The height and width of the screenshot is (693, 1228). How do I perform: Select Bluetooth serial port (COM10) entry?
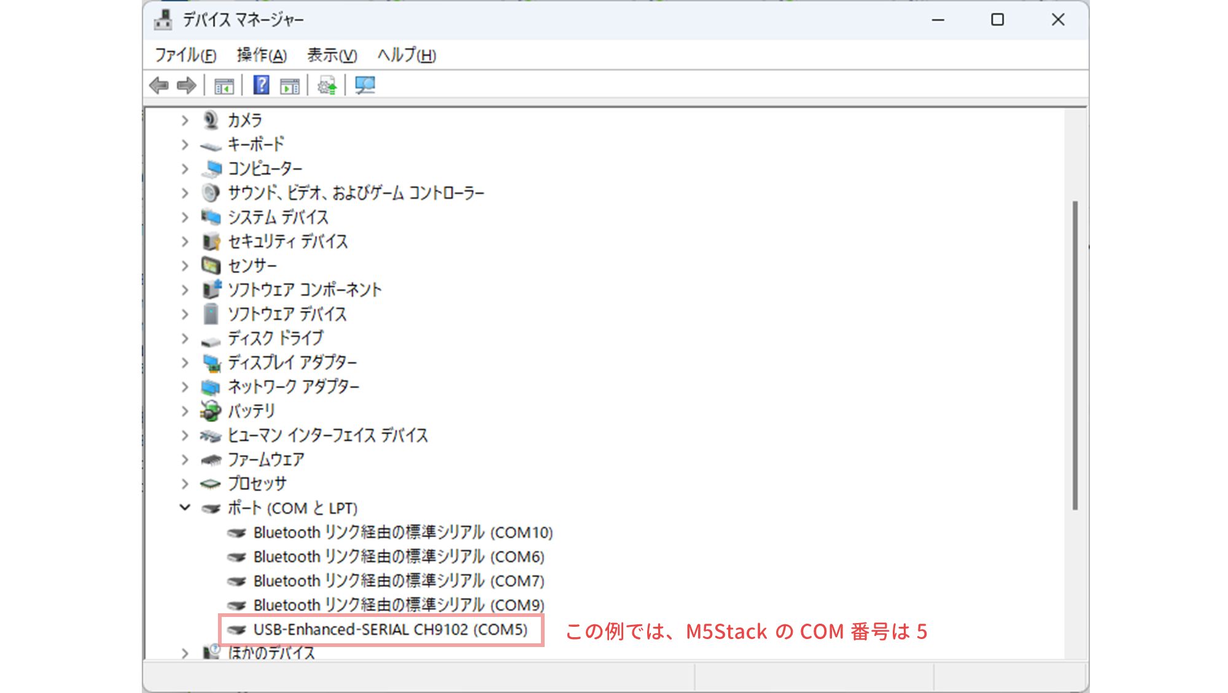403,532
